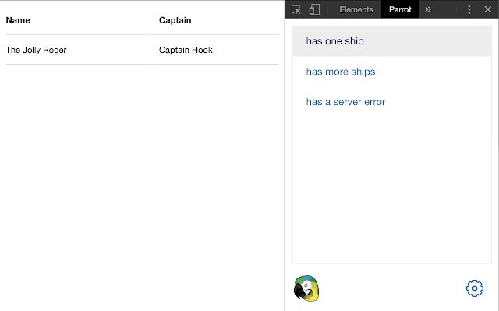
Task: Click Parrot footer space between logo and gear
Action: pos(390,288)
